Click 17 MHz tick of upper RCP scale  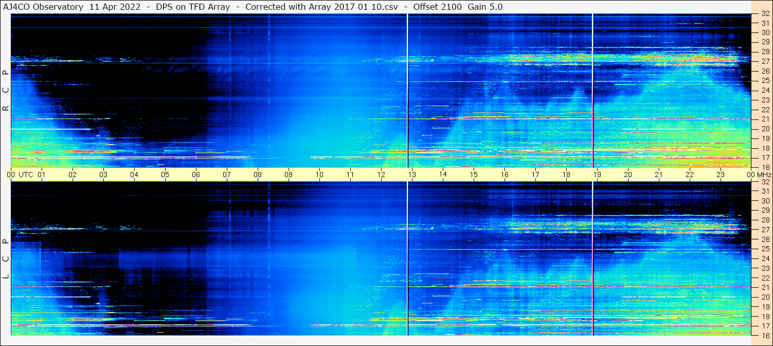[x=765, y=158]
